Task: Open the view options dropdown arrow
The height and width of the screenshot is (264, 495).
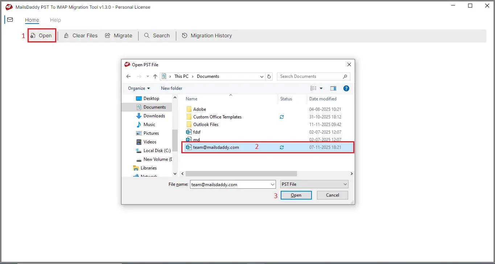Action: pos(321,88)
